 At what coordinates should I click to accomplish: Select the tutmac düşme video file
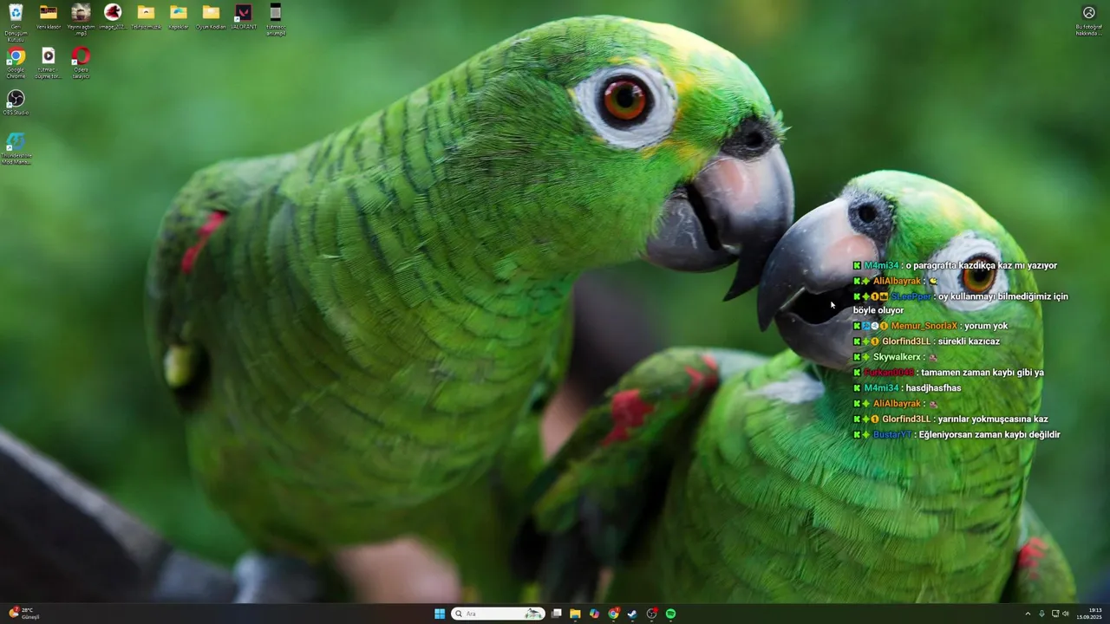pos(49,64)
